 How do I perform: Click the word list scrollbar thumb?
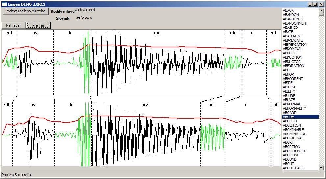pos(321,15)
